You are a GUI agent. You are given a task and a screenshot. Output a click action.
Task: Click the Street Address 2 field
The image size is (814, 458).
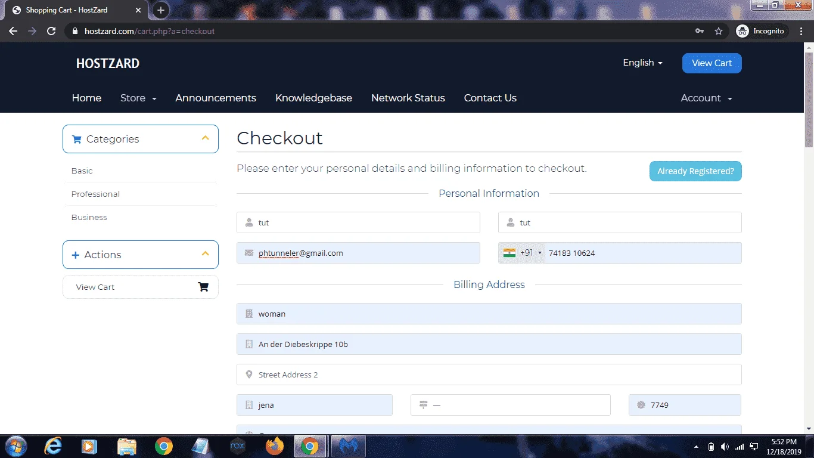489,375
